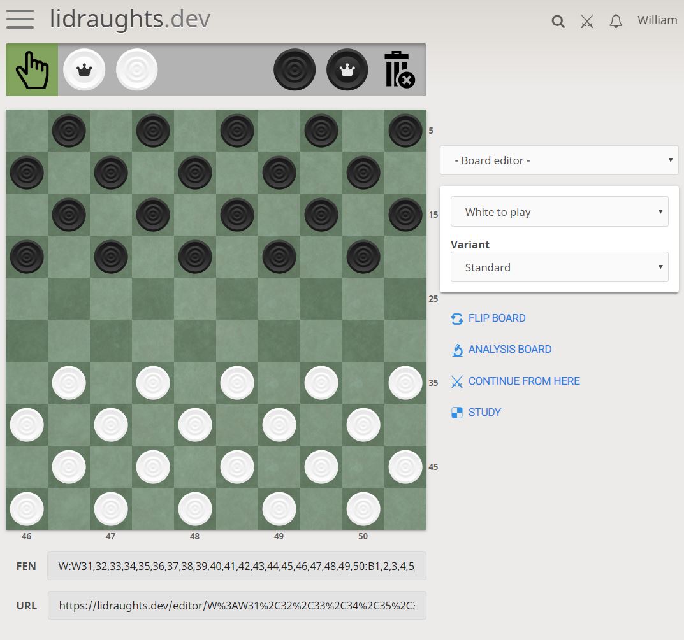Open the hamburger navigation menu

(20, 20)
